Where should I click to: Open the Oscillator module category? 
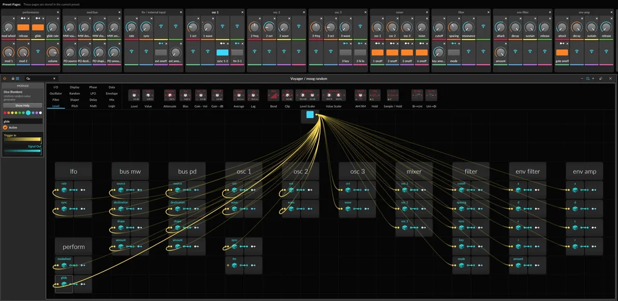[x=56, y=93]
